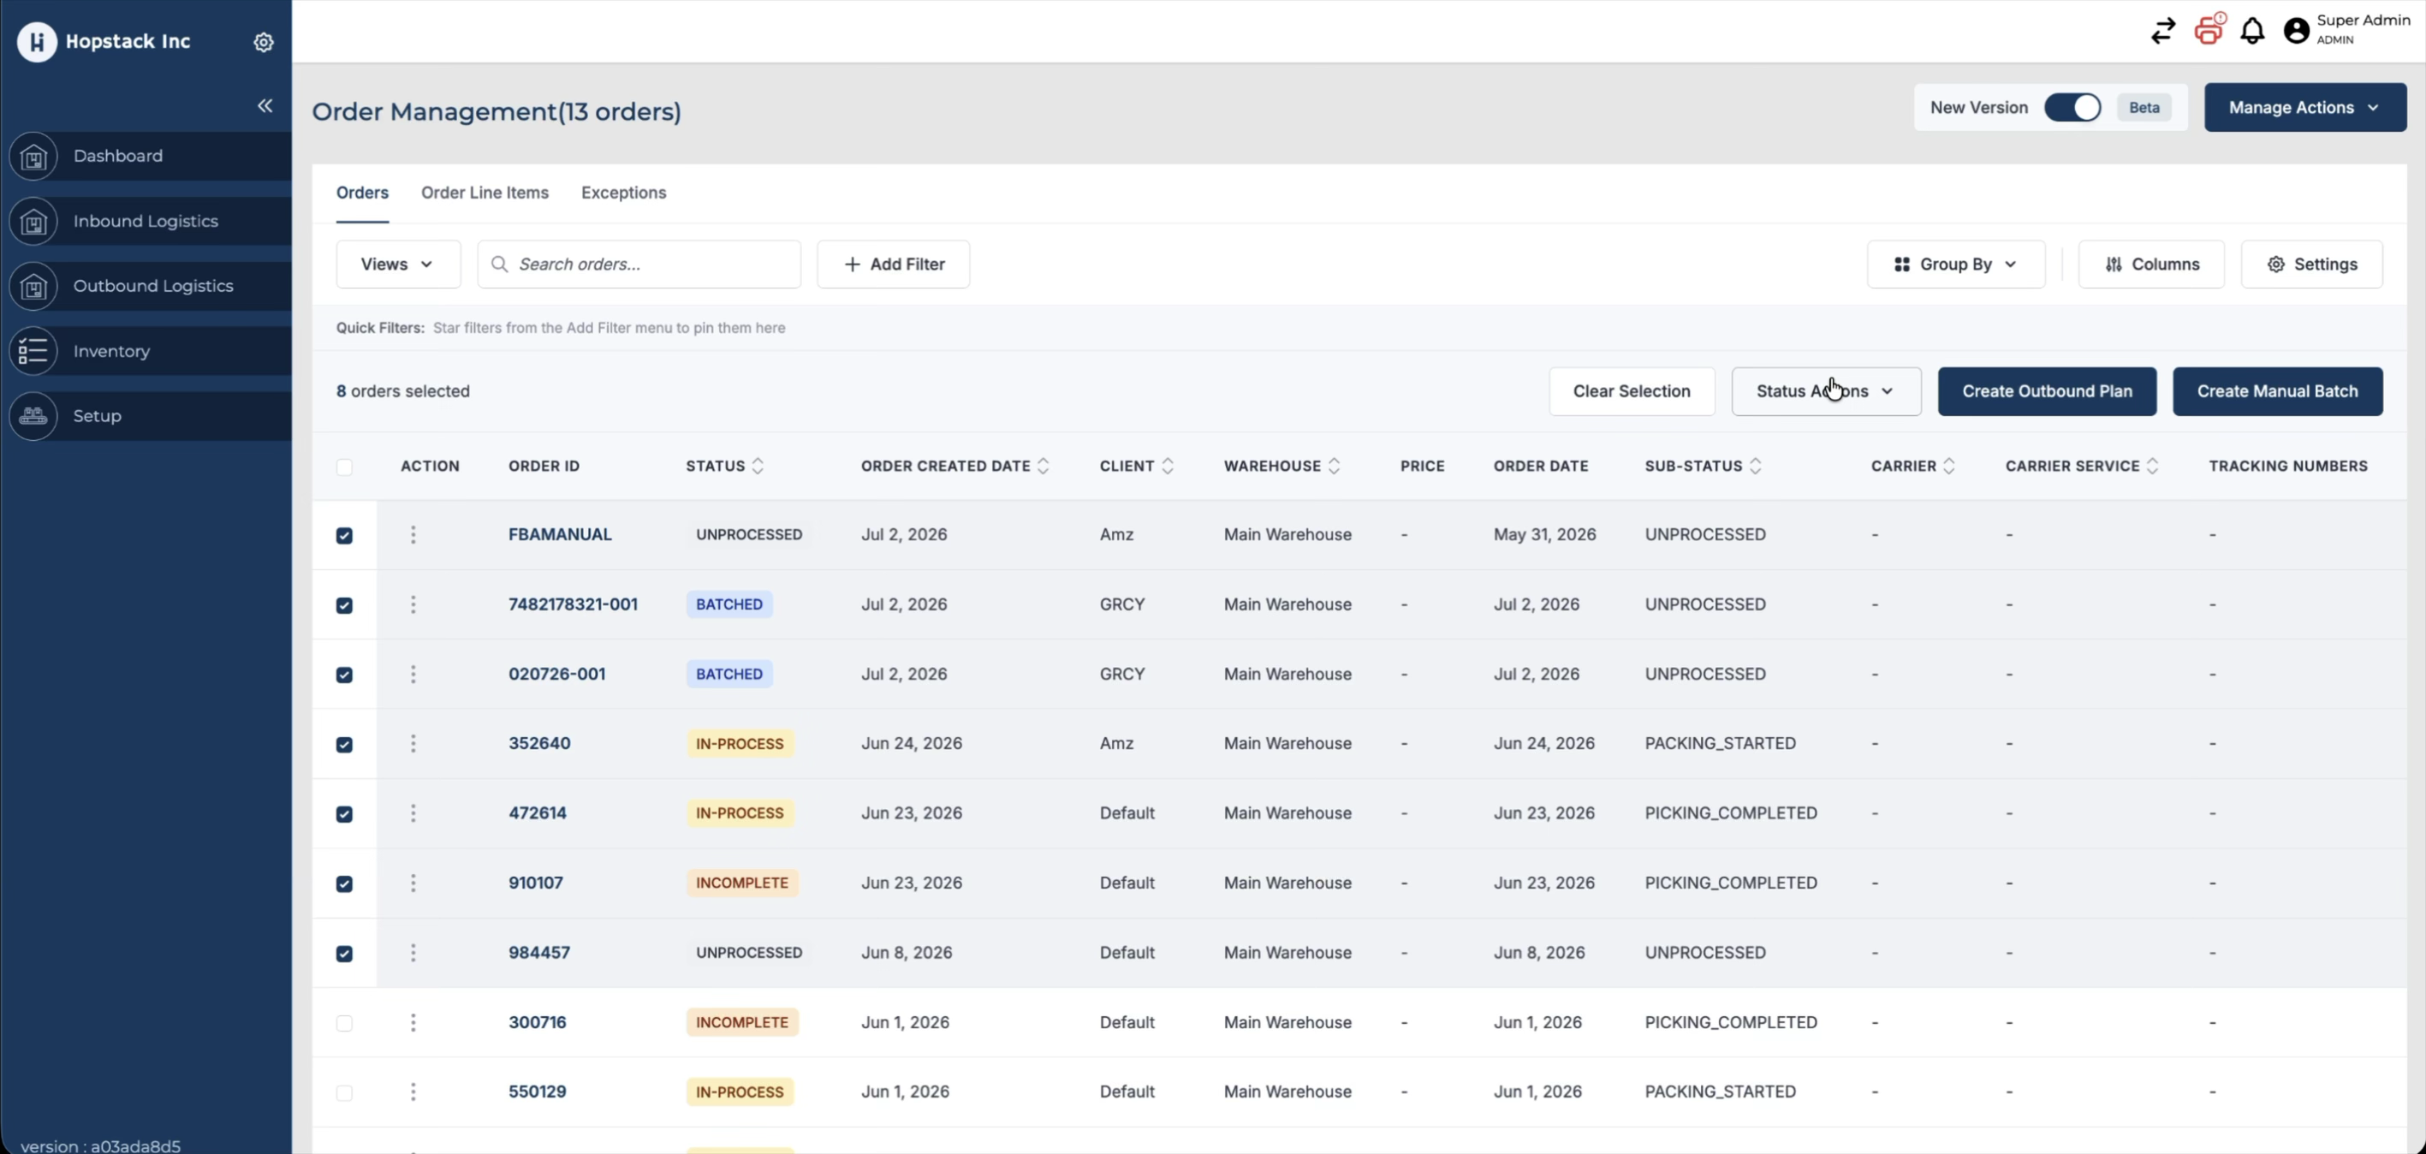Open the Group By dropdown

[1956, 265]
